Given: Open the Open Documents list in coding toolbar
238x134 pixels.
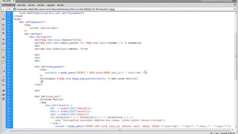Looking at the screenshot, I should pos(3,15).
